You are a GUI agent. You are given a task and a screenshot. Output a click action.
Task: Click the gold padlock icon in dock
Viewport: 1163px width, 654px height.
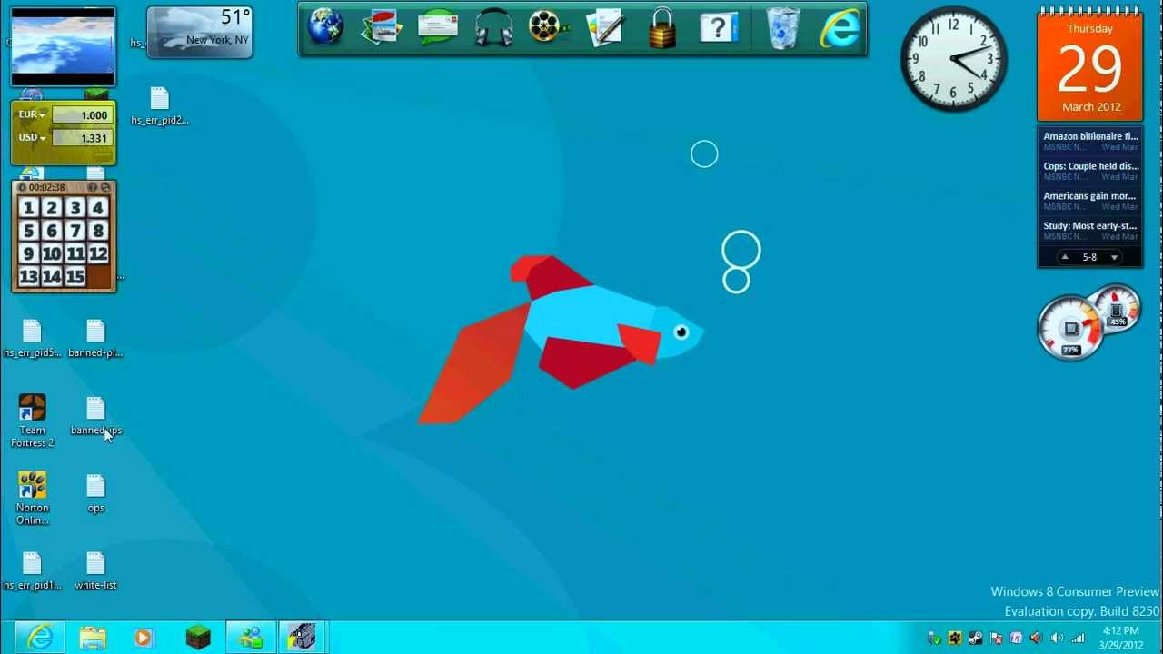point(662,28)
